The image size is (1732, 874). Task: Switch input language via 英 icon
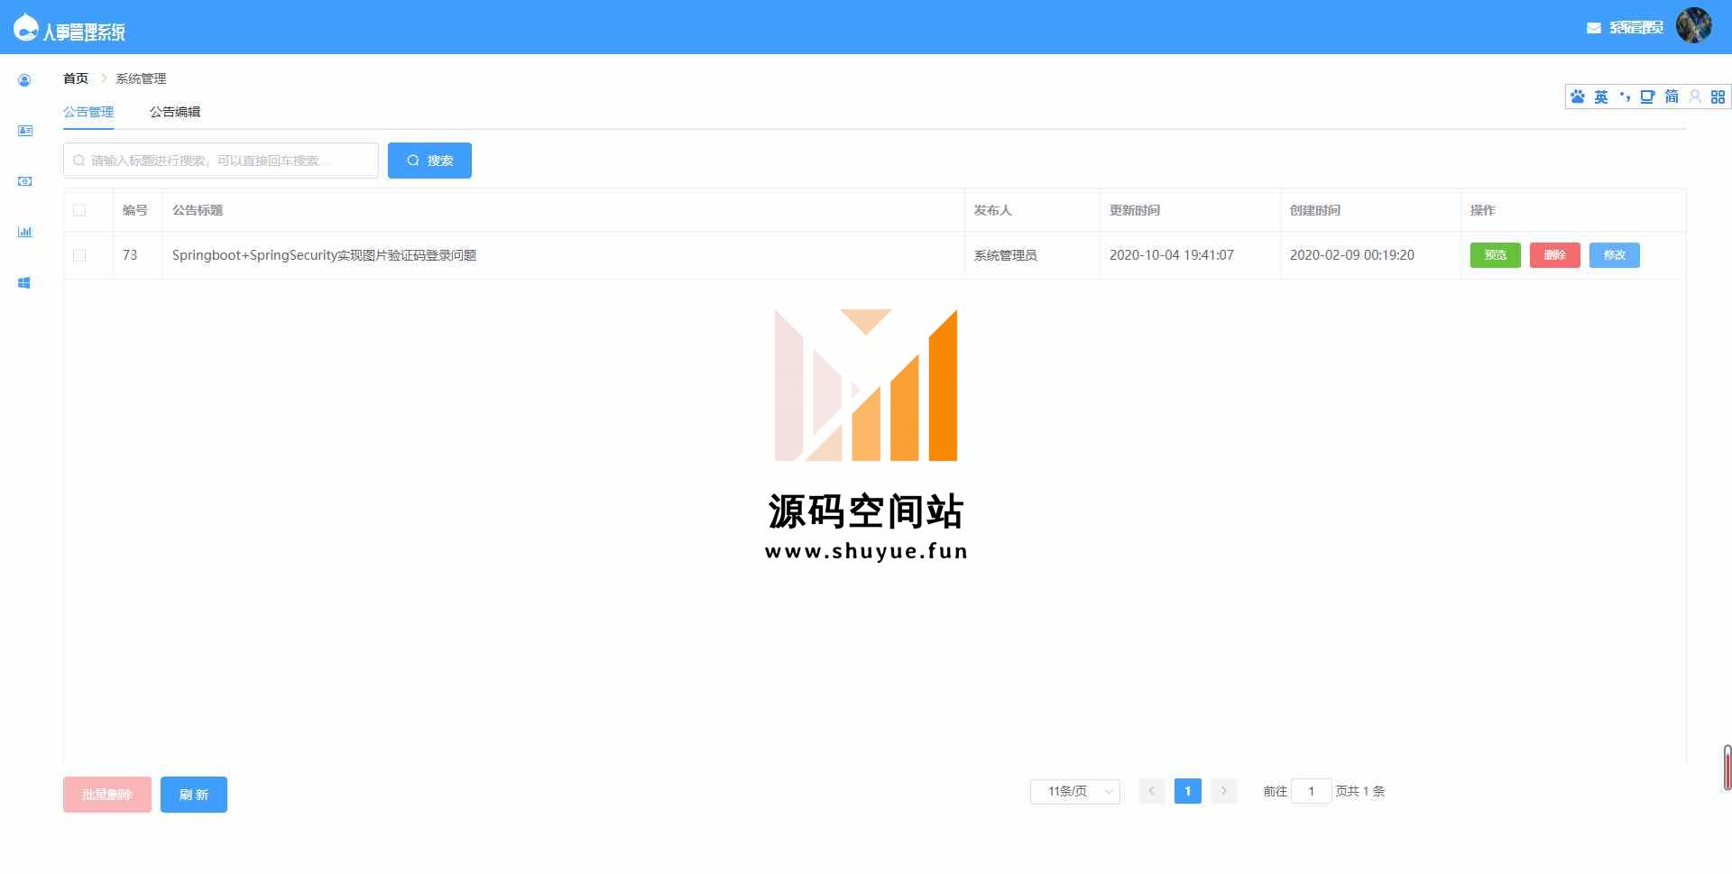(1601, 97)
